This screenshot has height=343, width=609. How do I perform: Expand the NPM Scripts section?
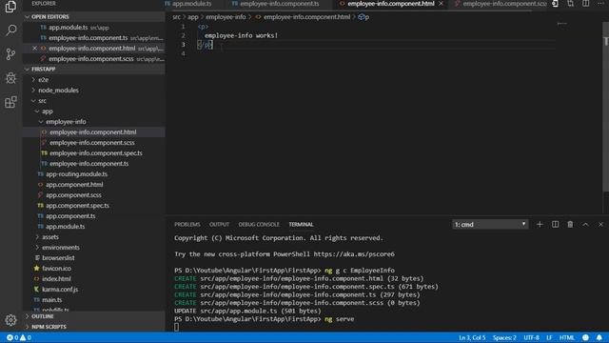point(94,327)
